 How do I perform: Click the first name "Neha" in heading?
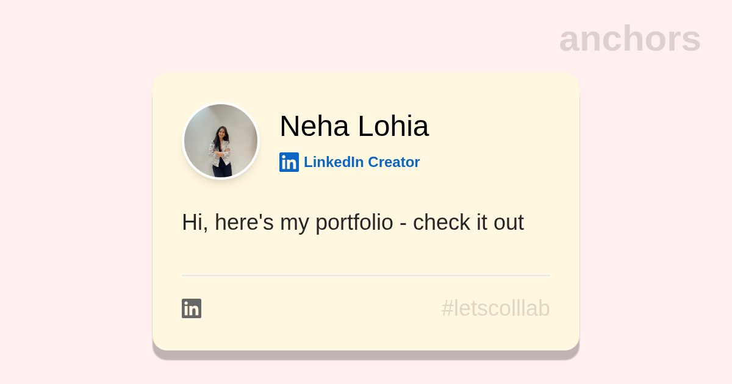(x=314, y=126)
